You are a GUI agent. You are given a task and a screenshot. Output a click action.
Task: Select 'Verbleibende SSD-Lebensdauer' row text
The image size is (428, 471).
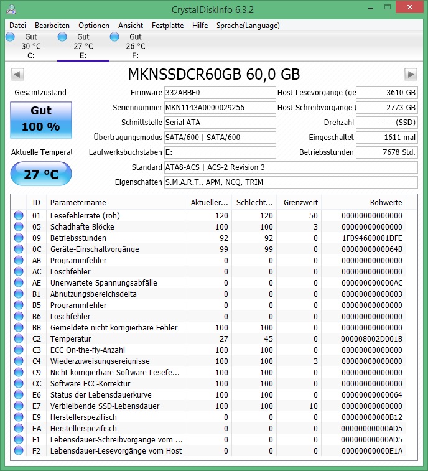[x=105, y=406]
